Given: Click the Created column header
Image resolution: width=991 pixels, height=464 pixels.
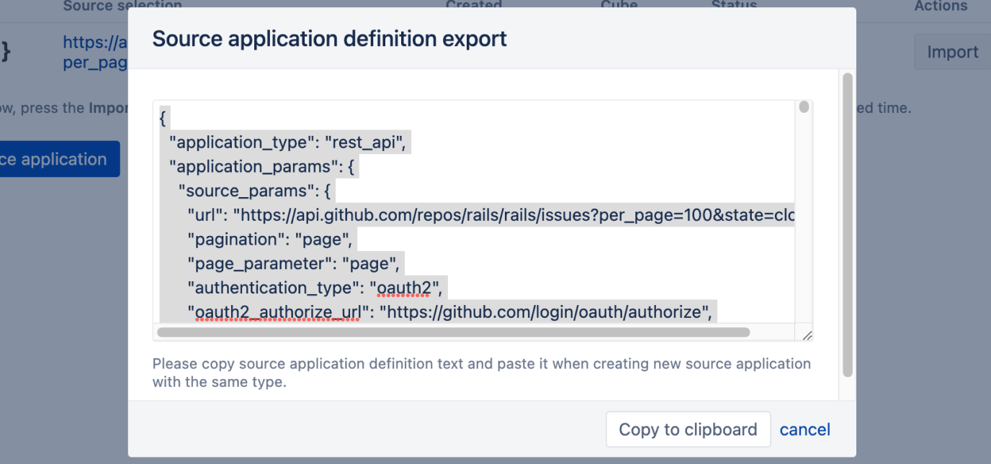Looking at the screenshot, I should [473, 6].
